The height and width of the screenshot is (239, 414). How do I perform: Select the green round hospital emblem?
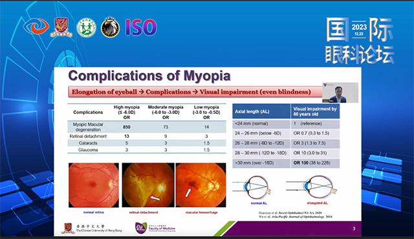click(86, 28)
